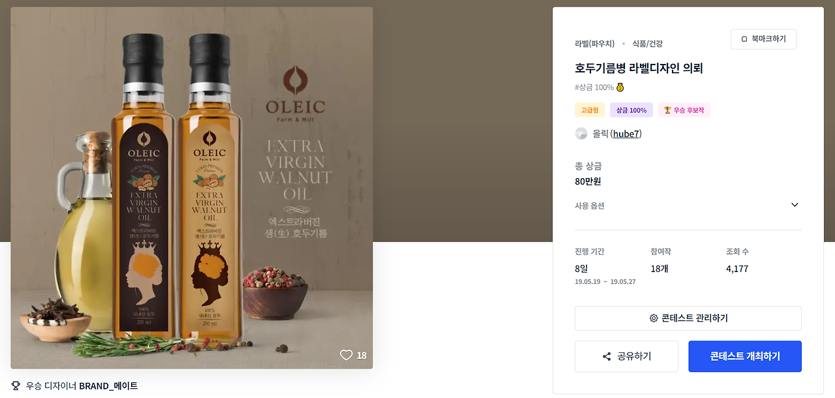Select the 식품/건강 category breadcrumb
This screenshot has width=835, height=398.
point(647,44)
